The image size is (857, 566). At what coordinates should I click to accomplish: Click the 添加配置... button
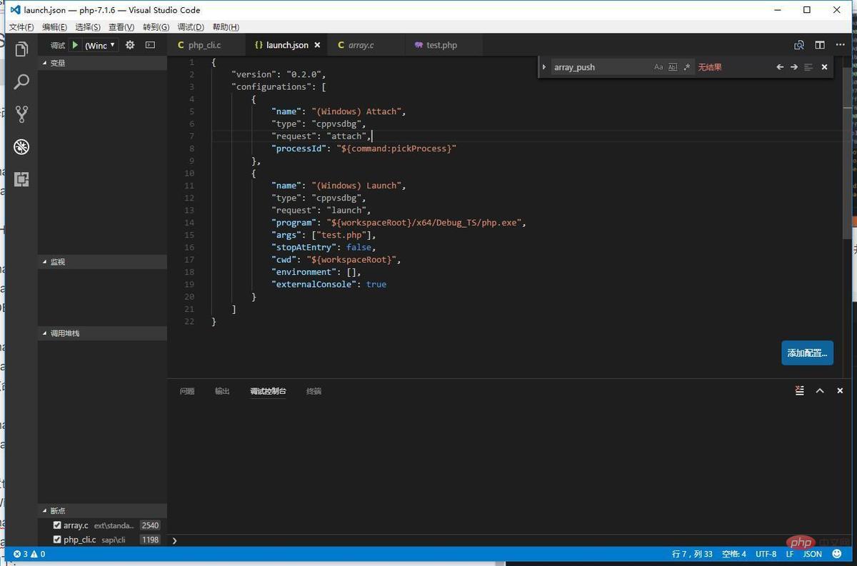pos(807,353)
